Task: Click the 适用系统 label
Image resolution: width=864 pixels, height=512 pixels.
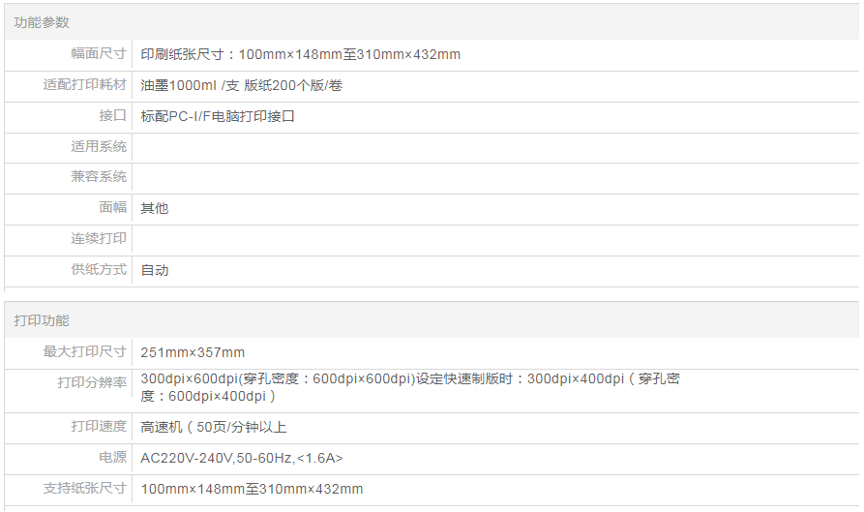Action: 99,147
